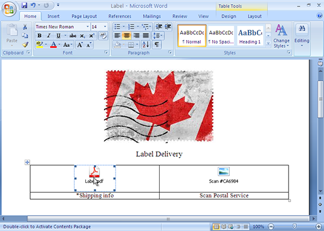Sort text alphabetically
The image size is (324, 231).
tap(146, 45)
